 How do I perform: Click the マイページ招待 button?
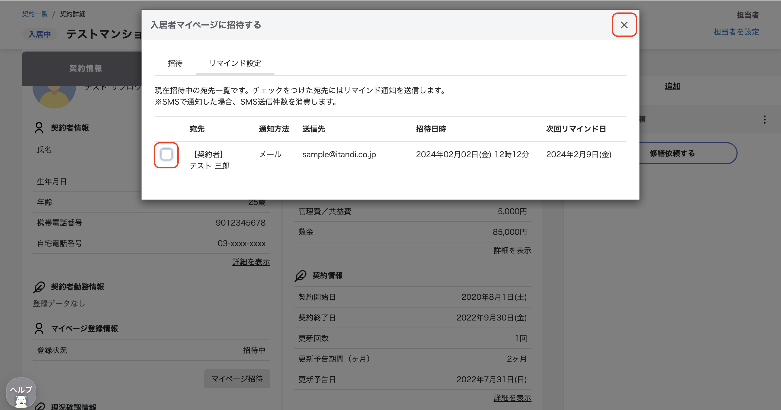pos(237,379)
